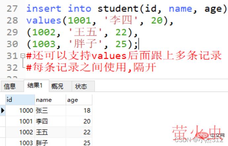Click the word 'student' in line 27
This screenshot has width=228, height=146.
(118, 9)
